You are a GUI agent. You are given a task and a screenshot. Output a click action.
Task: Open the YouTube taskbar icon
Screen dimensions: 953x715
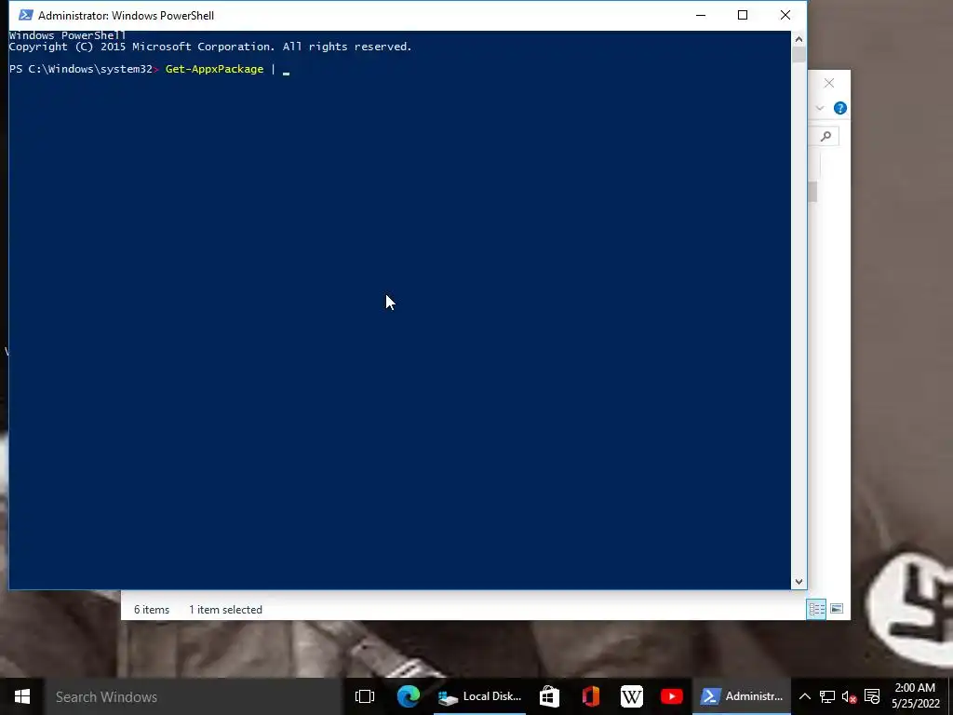click(x=672, y=696)
